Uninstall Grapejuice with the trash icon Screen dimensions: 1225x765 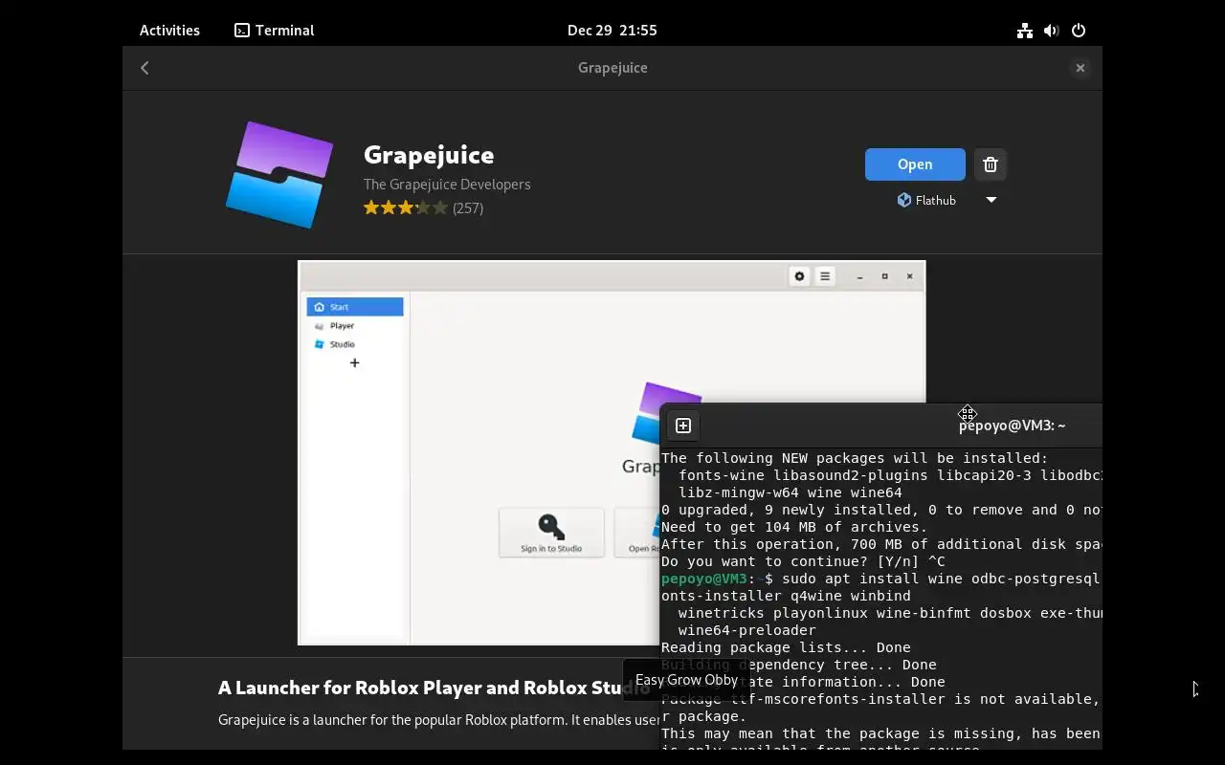tap(991, 164)
